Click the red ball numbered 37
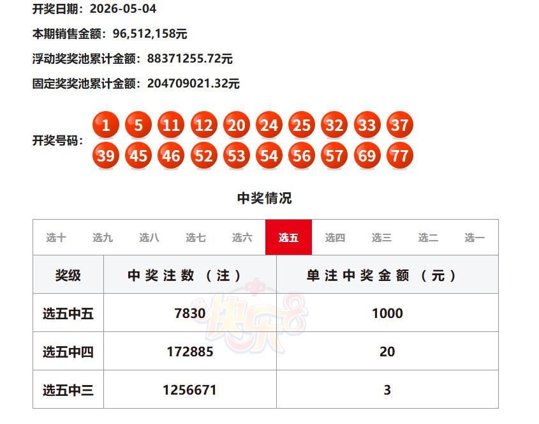The height and width of the screenshot is (424, 539). [x=400, y=125]
